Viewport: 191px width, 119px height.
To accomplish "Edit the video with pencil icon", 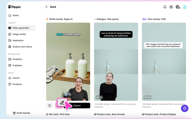I will [x=62, y=103].
